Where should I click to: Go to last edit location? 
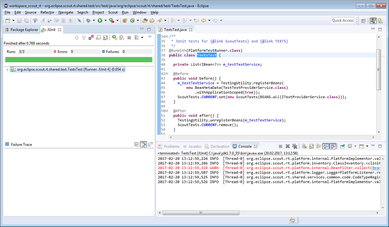pyautogui.click(x=196, y=20)
